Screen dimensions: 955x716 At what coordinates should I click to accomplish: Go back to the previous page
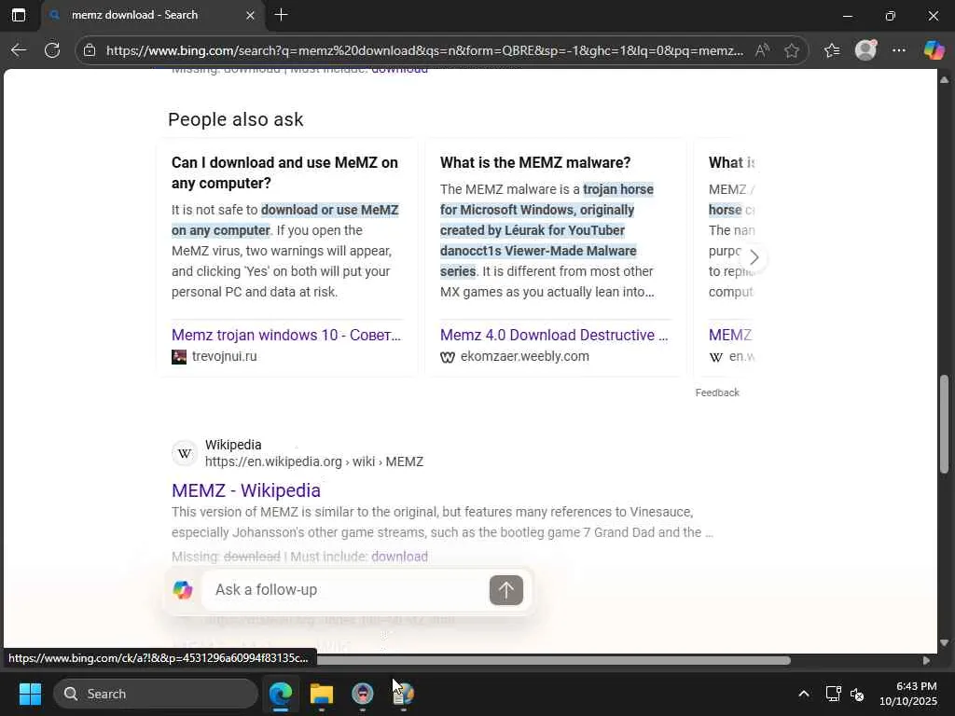point(19,50)
